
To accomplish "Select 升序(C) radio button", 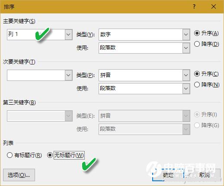I will point(206,74).
